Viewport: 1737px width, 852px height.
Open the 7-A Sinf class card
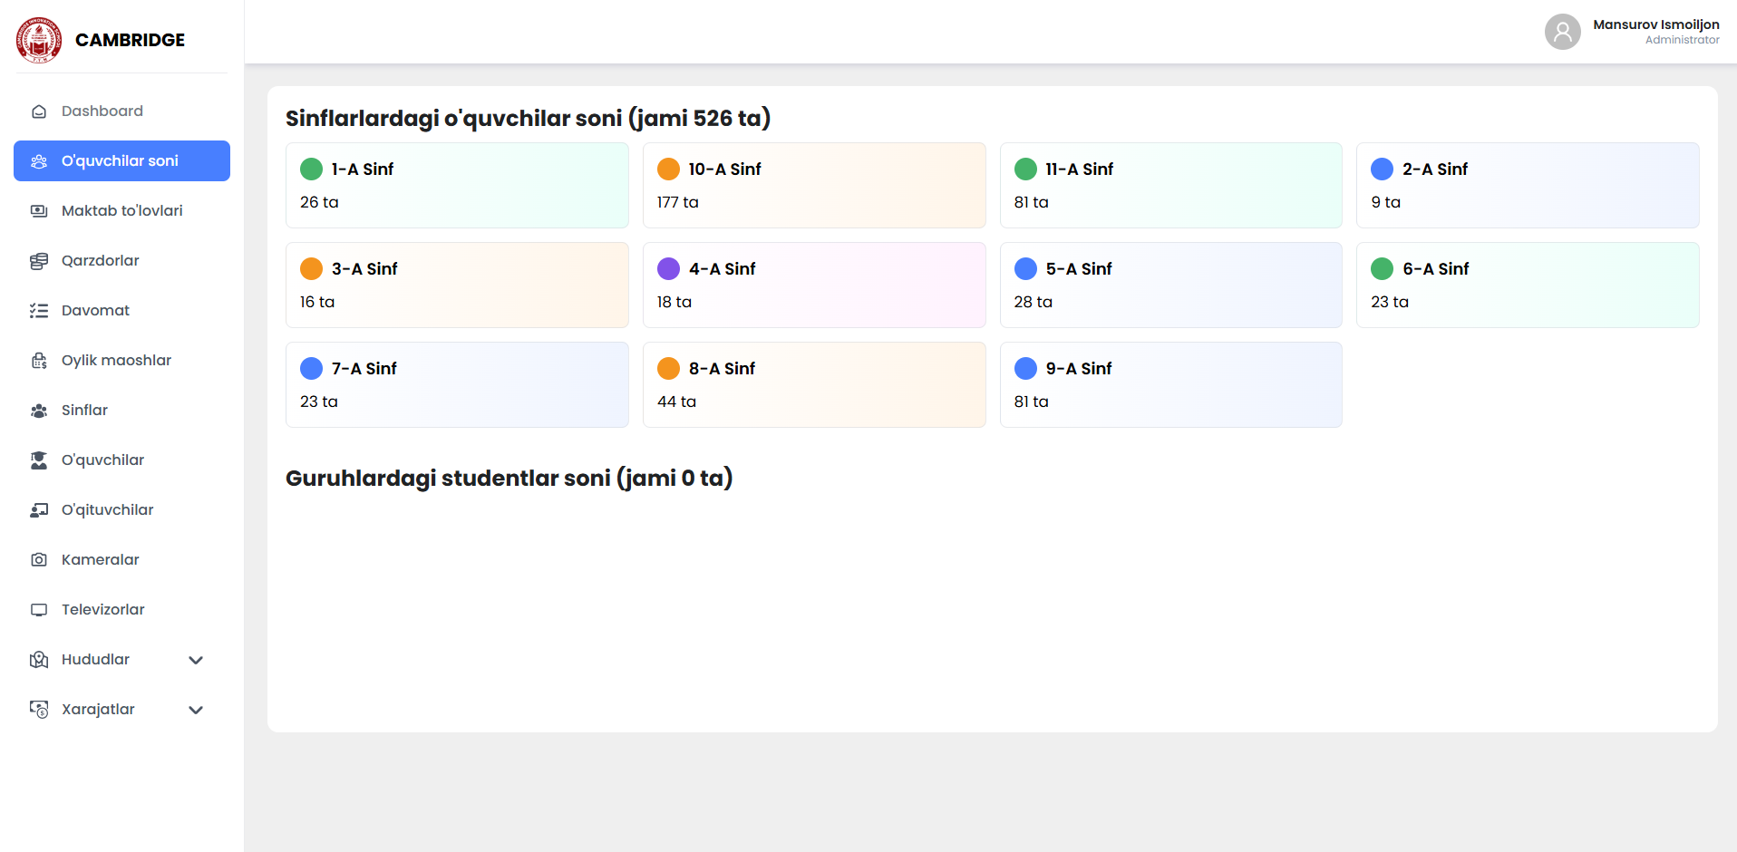click(x=457, y=384)
